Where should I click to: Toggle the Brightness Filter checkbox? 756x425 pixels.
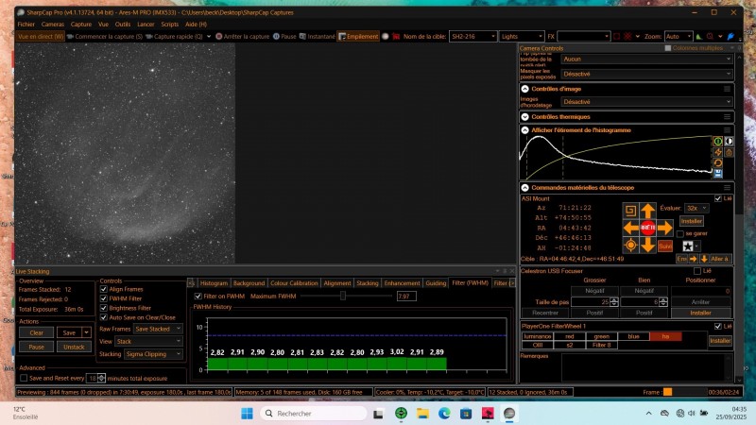pyautogui.click(x=103, y=308)
